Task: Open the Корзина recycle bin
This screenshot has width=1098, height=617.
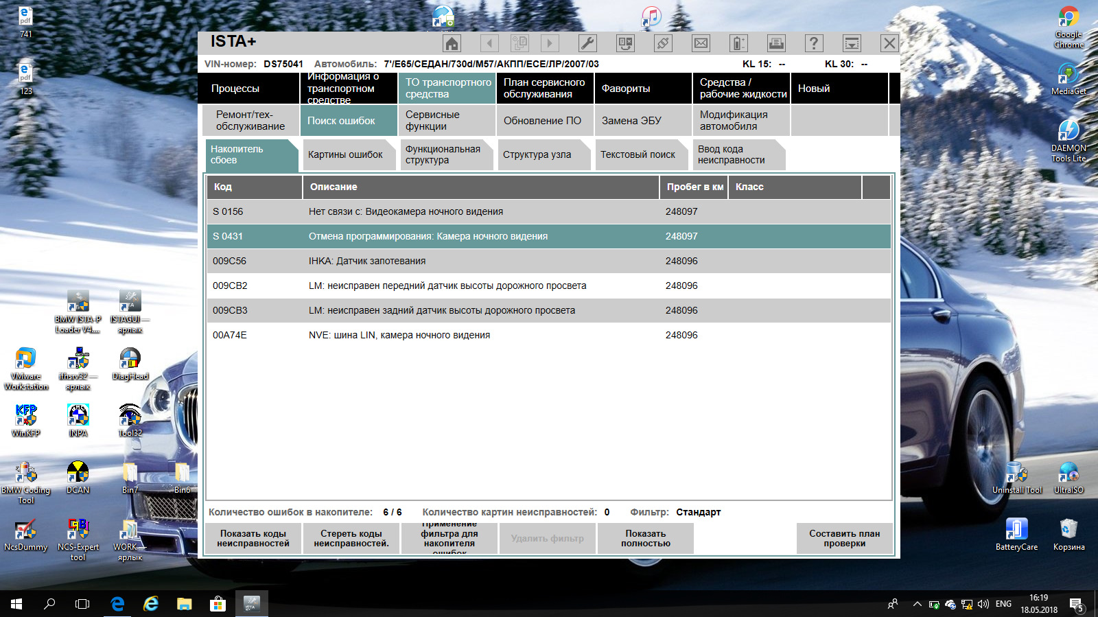Action: [x=1068, y=535]
